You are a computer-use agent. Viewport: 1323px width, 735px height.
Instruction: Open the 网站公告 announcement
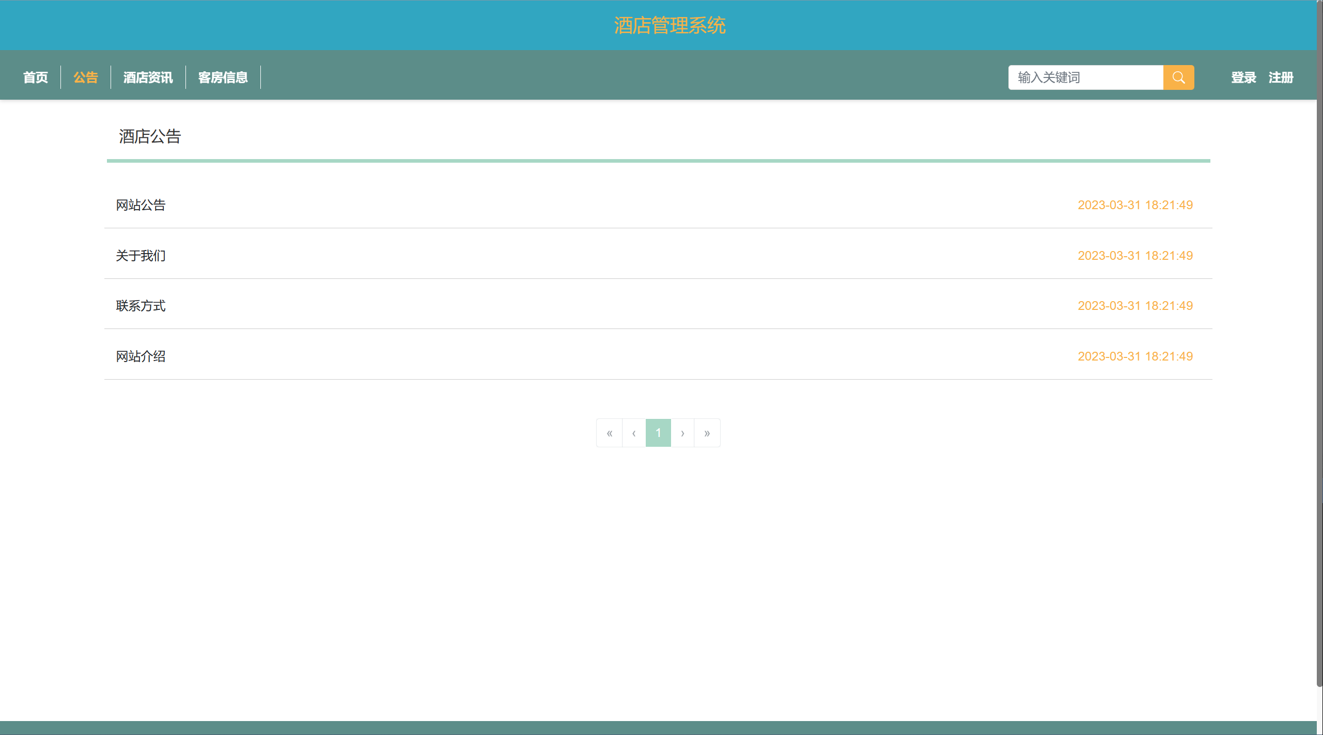(x=141, y=205)
